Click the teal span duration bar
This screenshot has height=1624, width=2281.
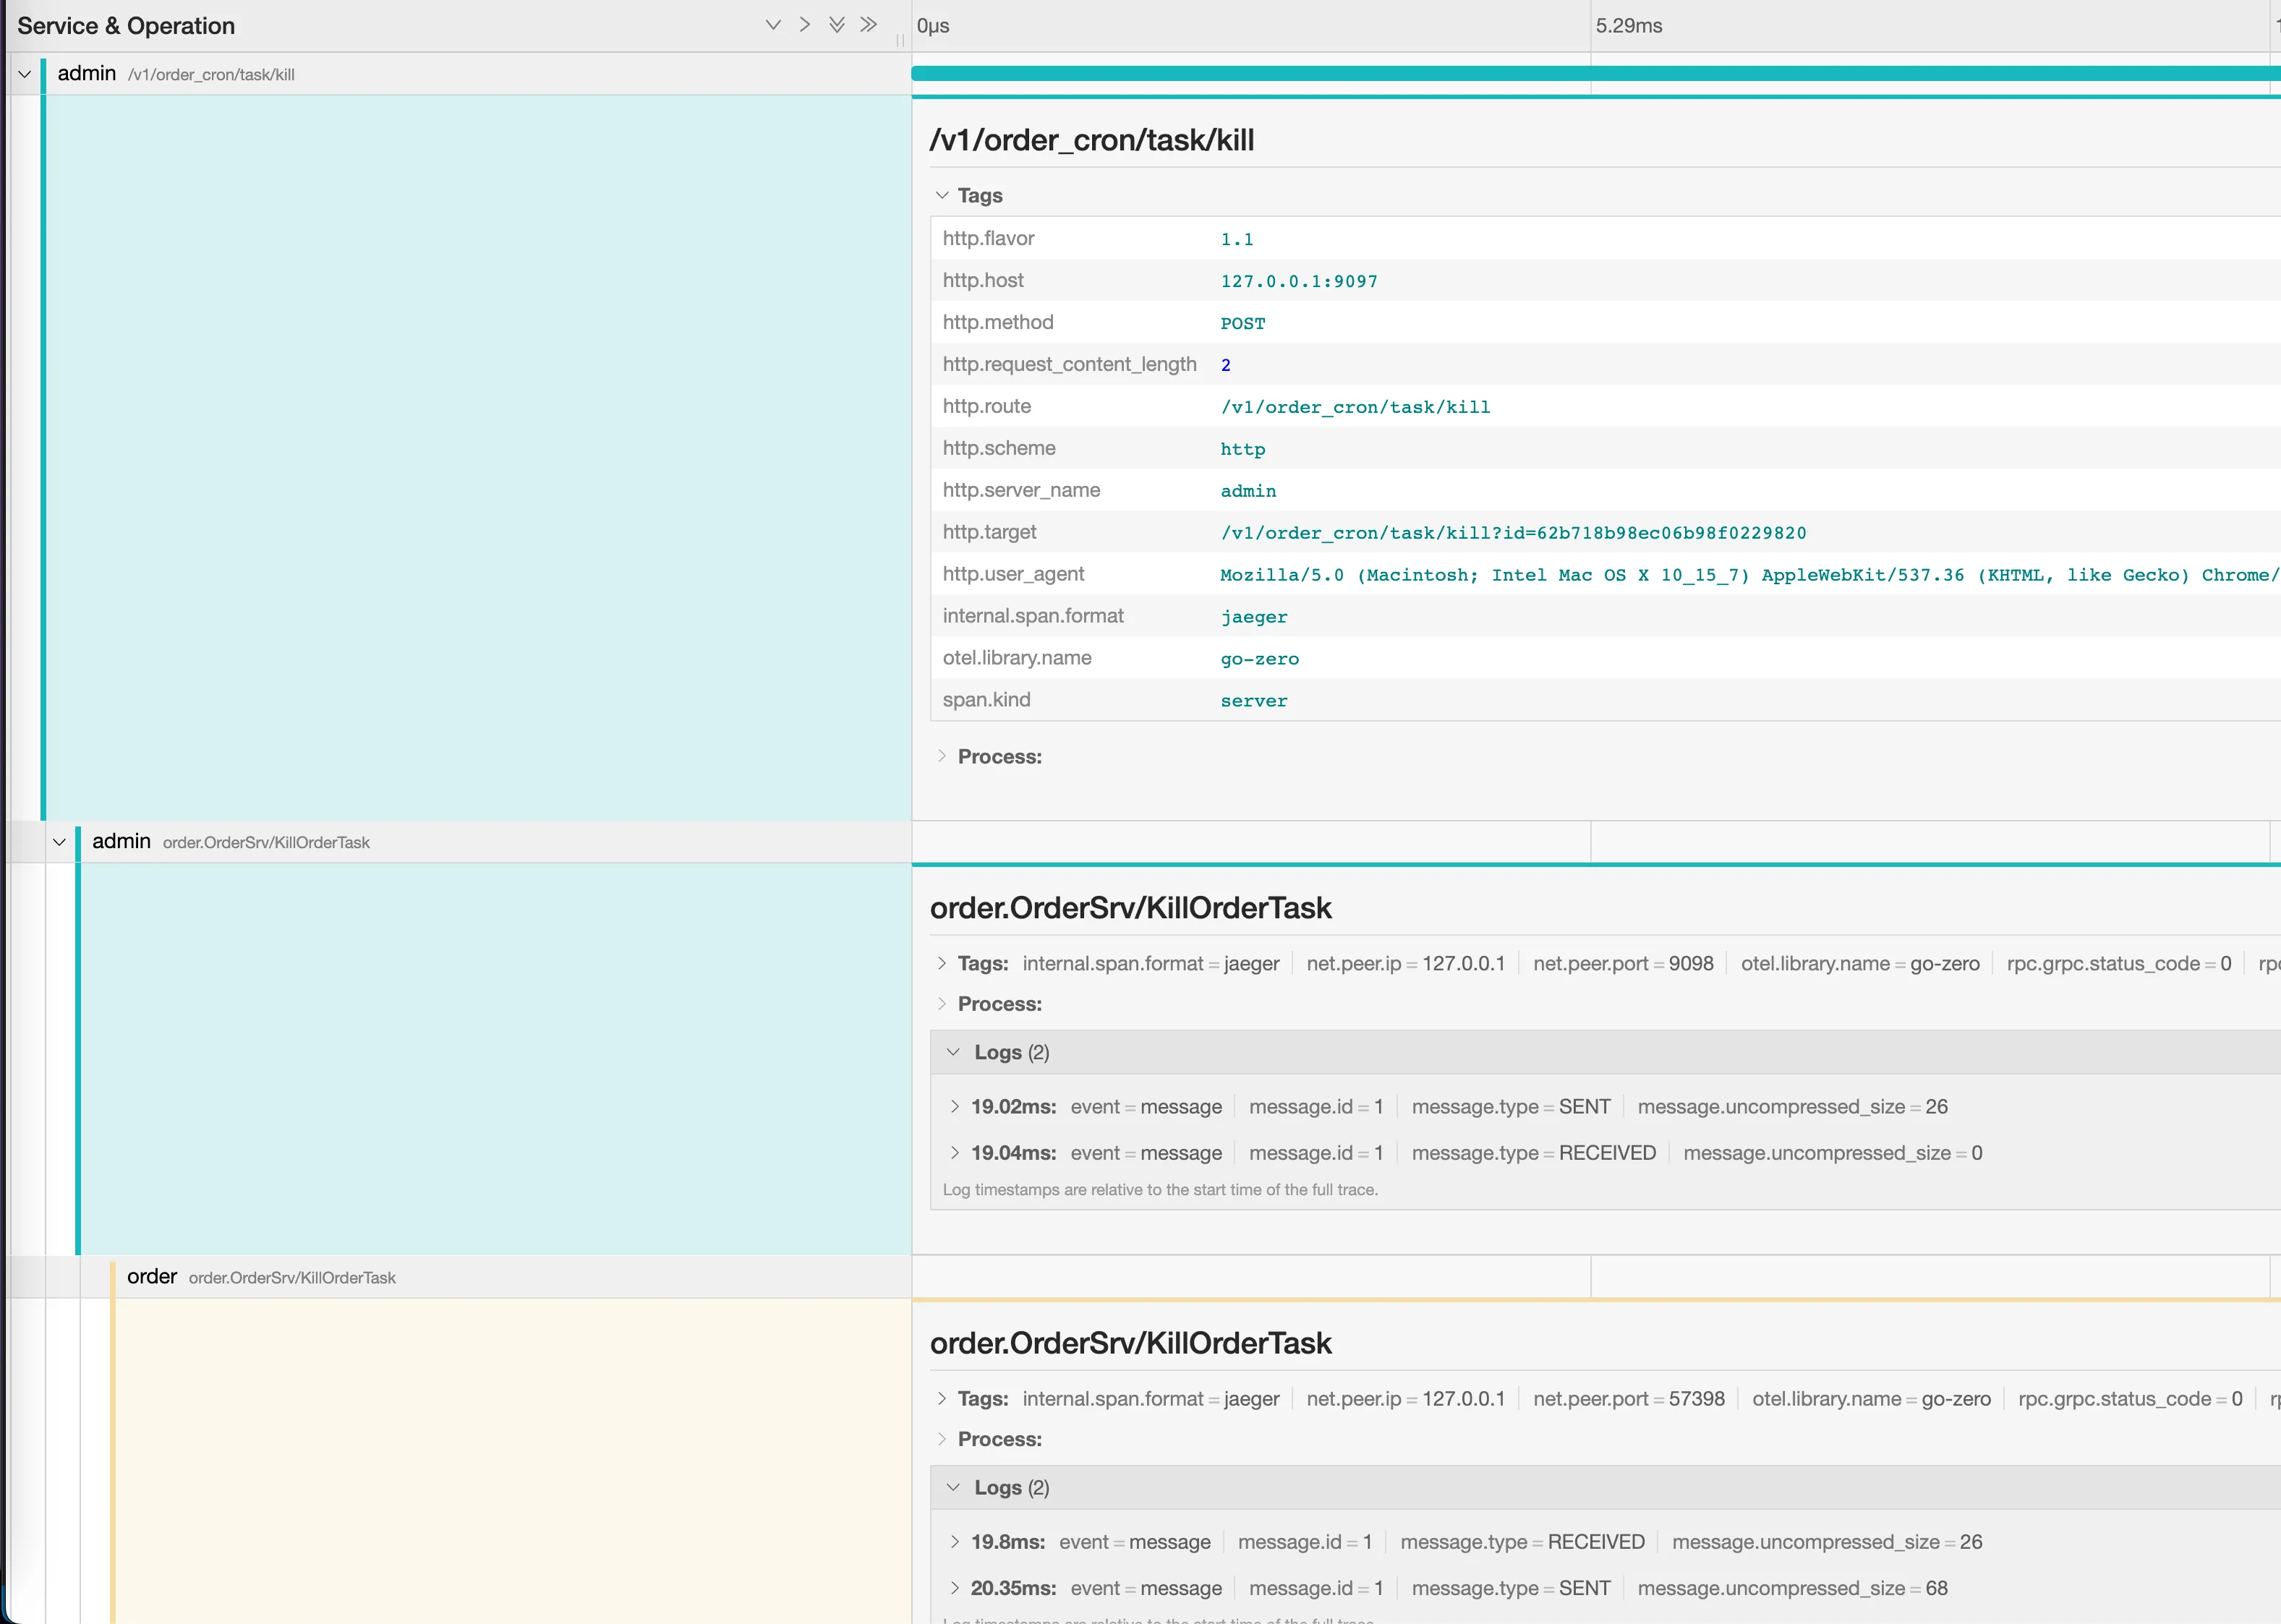click(1596, 73)
